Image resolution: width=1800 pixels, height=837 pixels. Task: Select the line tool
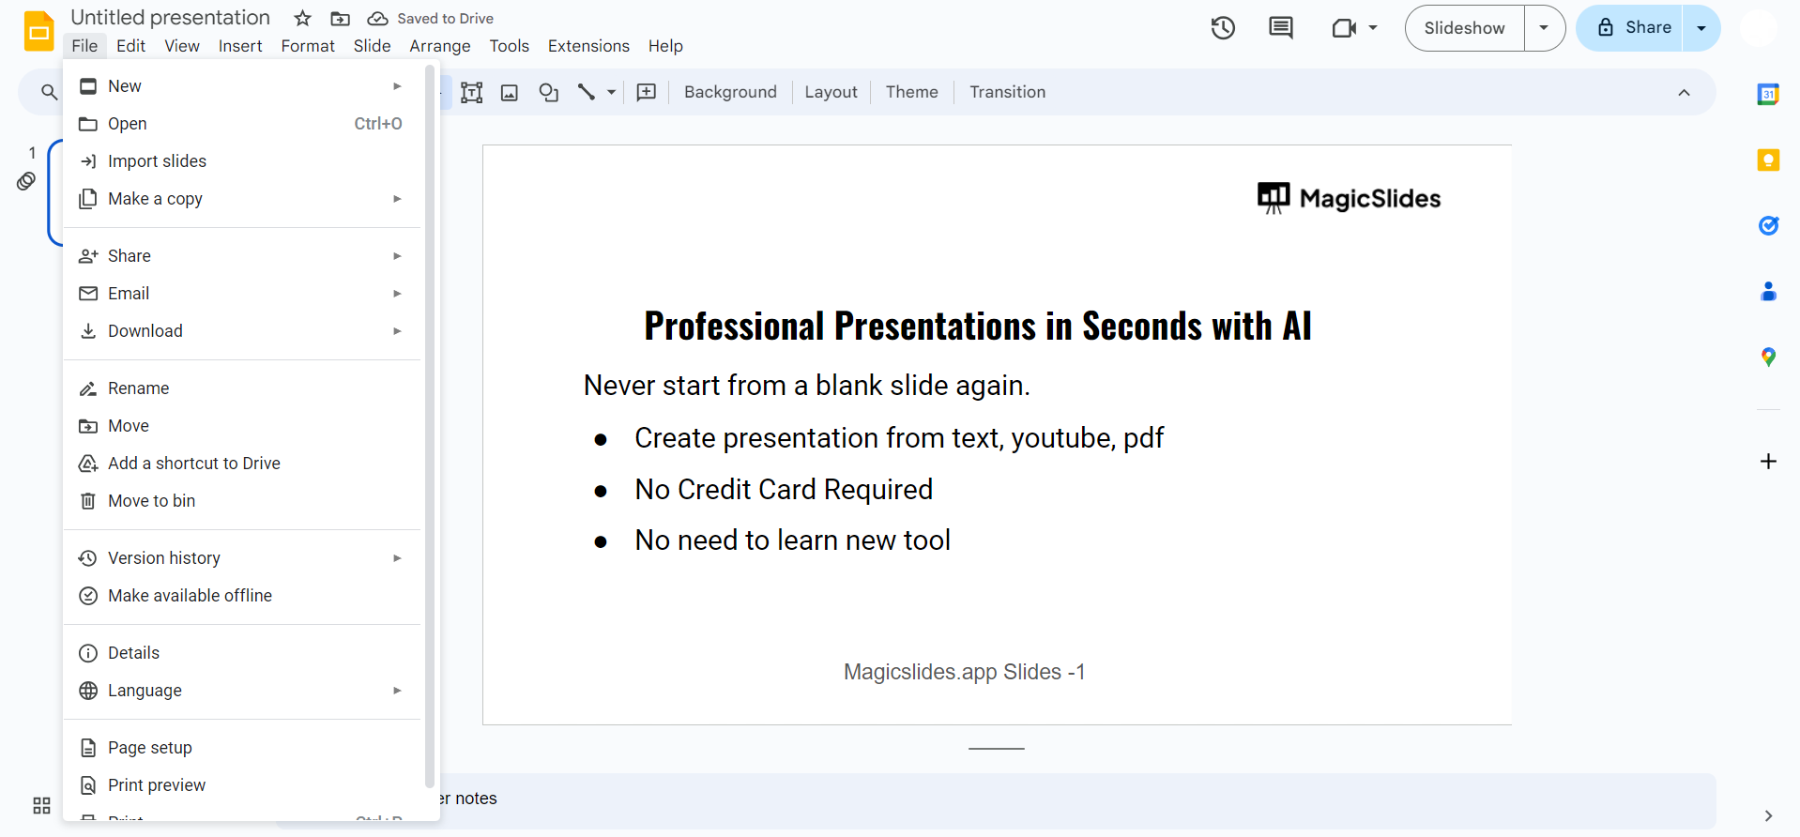point(587,92)
